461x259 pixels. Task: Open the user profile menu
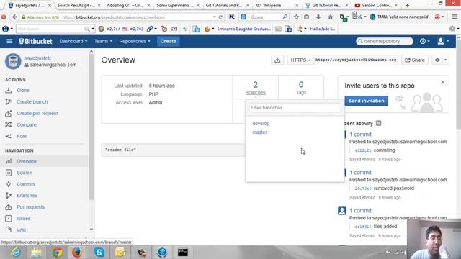[x=443, y=41]
